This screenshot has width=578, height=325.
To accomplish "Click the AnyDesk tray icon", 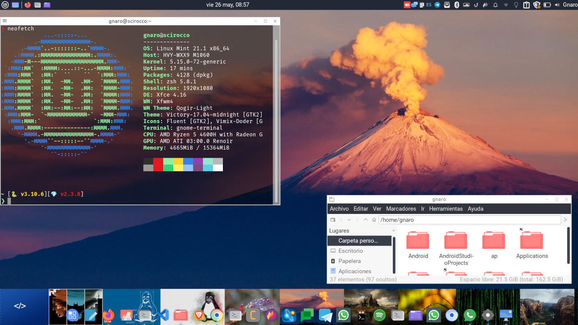I will click(x=407, y=5).
